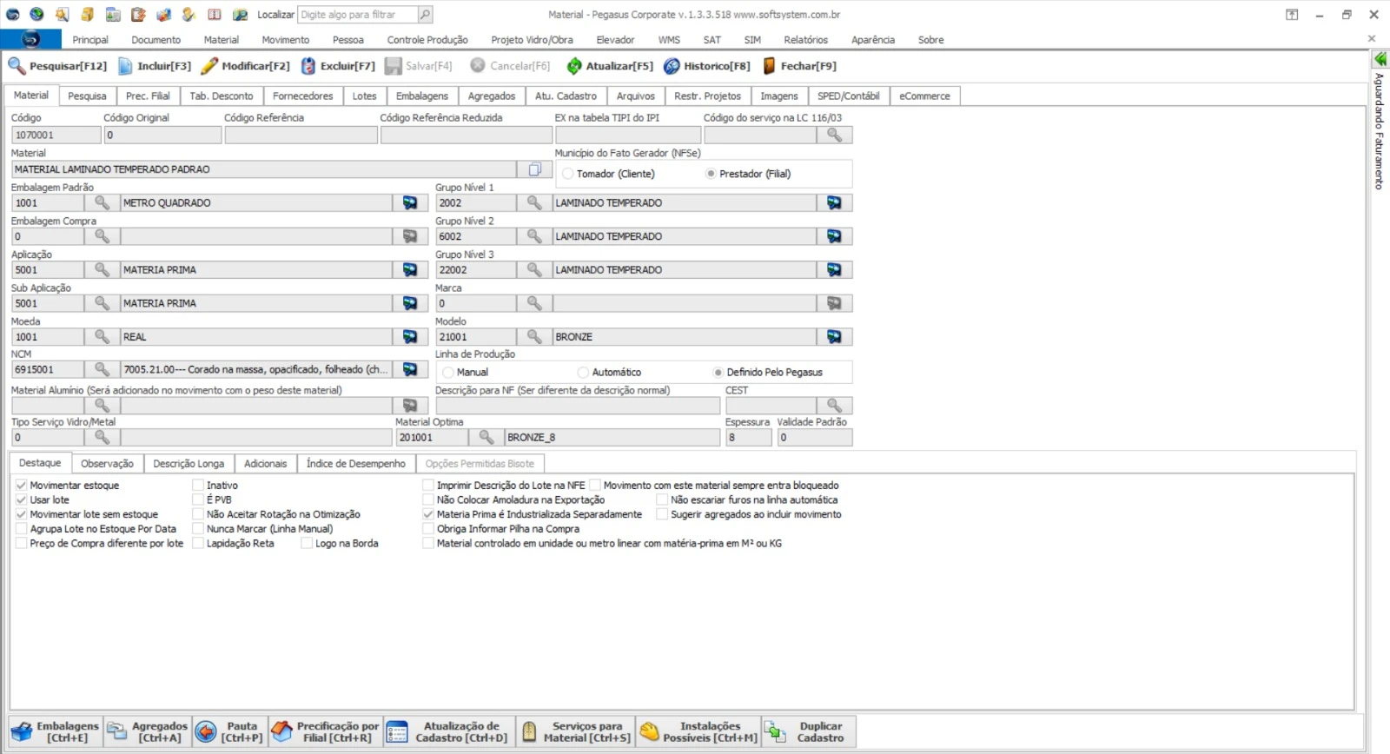This screenshot has height=754, width=1390.
Task: Click the LC 116/03 service code search icon
Action: coord(834,135)
